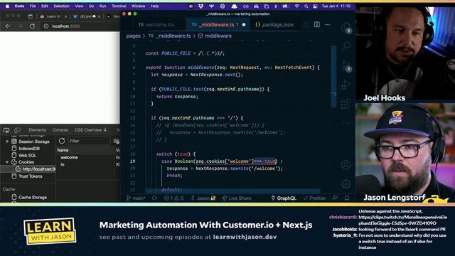Screen dimensions: 455x256
Task: Open the Wi-Fi menu bar icon
Action: tap(296, 6)
